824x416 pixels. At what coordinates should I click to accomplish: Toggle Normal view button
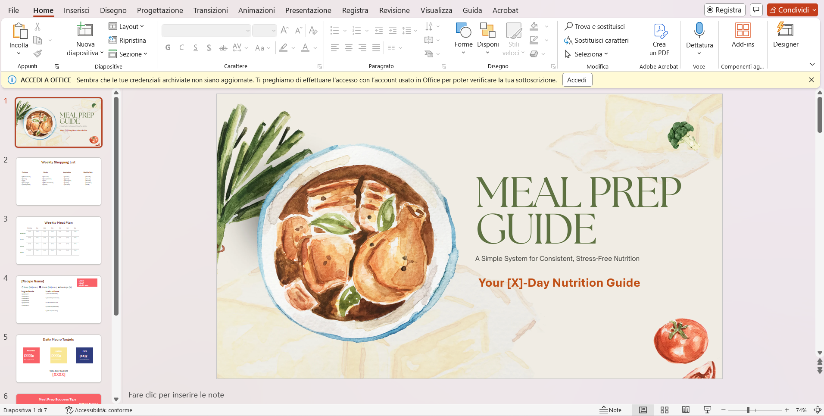tap(643, 410)
